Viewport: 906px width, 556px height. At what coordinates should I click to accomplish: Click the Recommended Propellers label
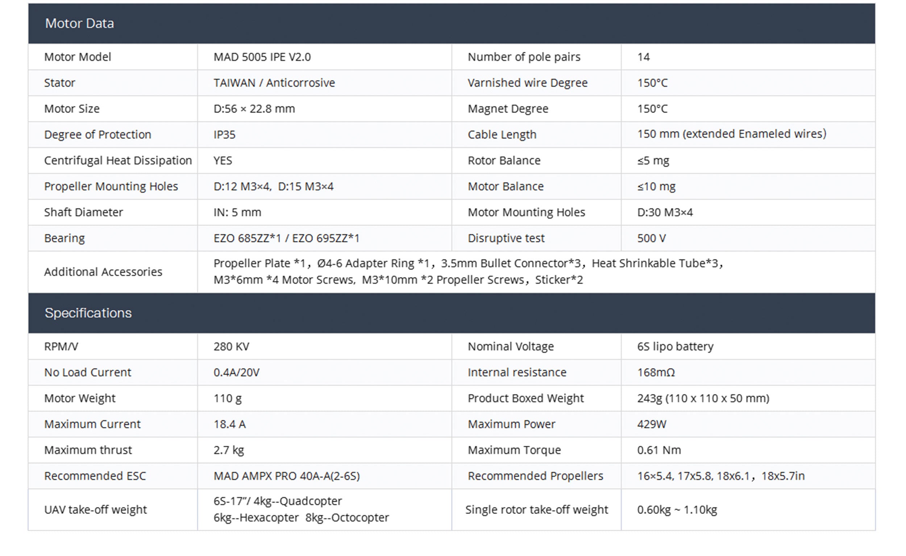(535, 476)
